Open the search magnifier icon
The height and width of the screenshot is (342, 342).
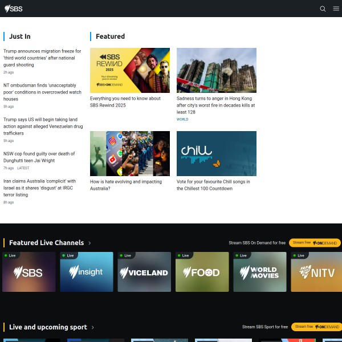(x=323, y=9)
